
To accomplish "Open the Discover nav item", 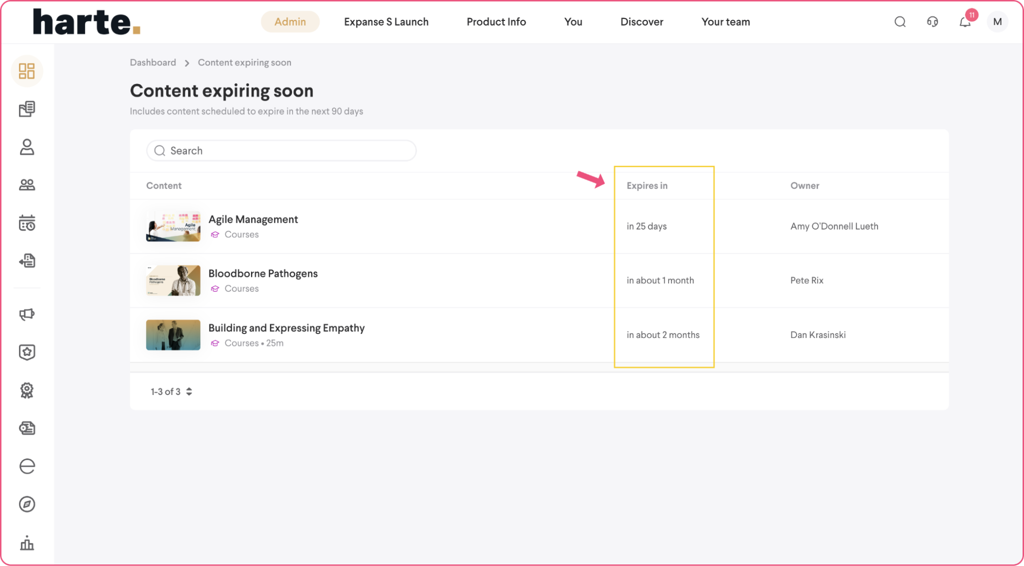I will tap(641, 22).
